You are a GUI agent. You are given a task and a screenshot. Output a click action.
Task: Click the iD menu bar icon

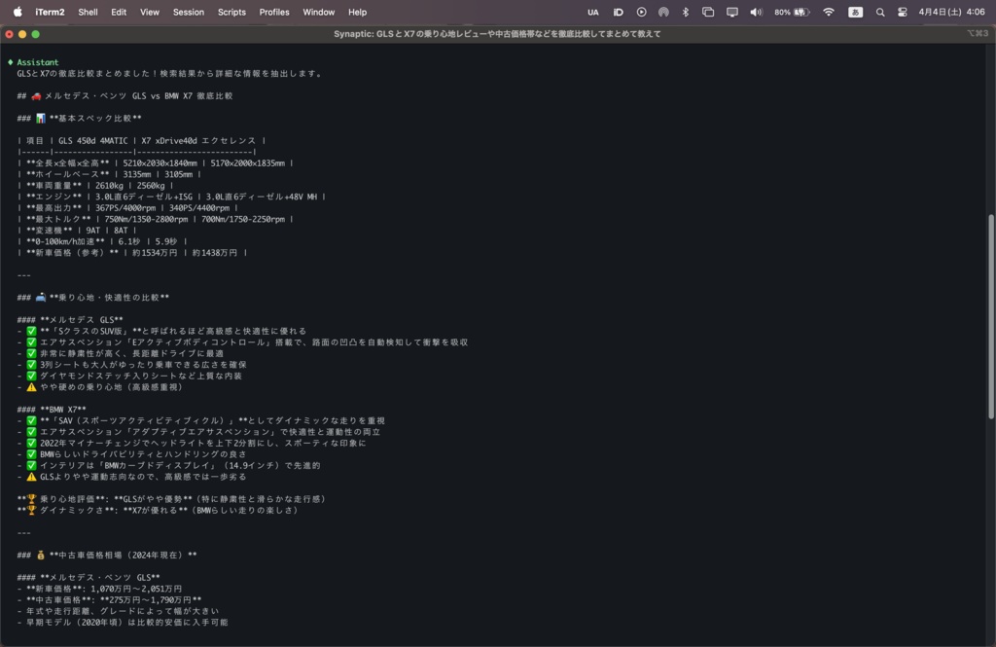click(620, 13)
